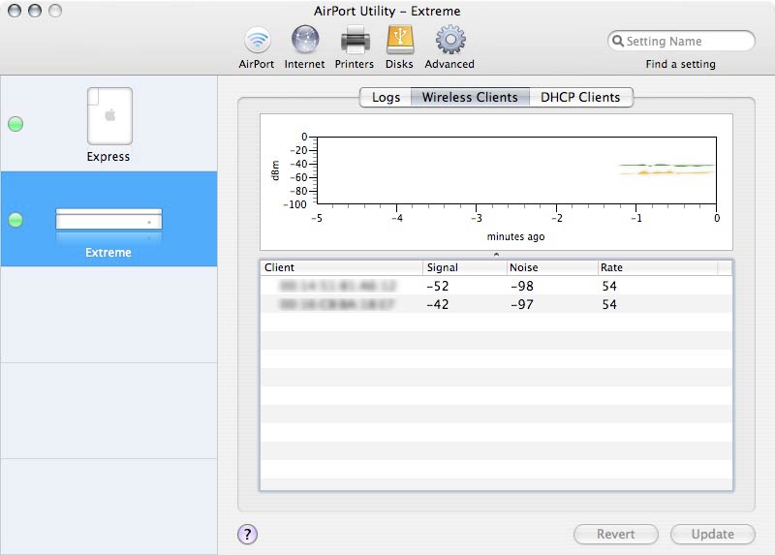Click the Extreme green status light
Screen dimensions: 775x555
[15, 220]
